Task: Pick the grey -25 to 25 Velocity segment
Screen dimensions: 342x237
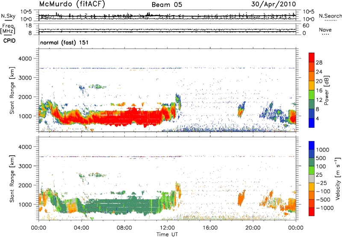Action: click(x=312, y=179)
